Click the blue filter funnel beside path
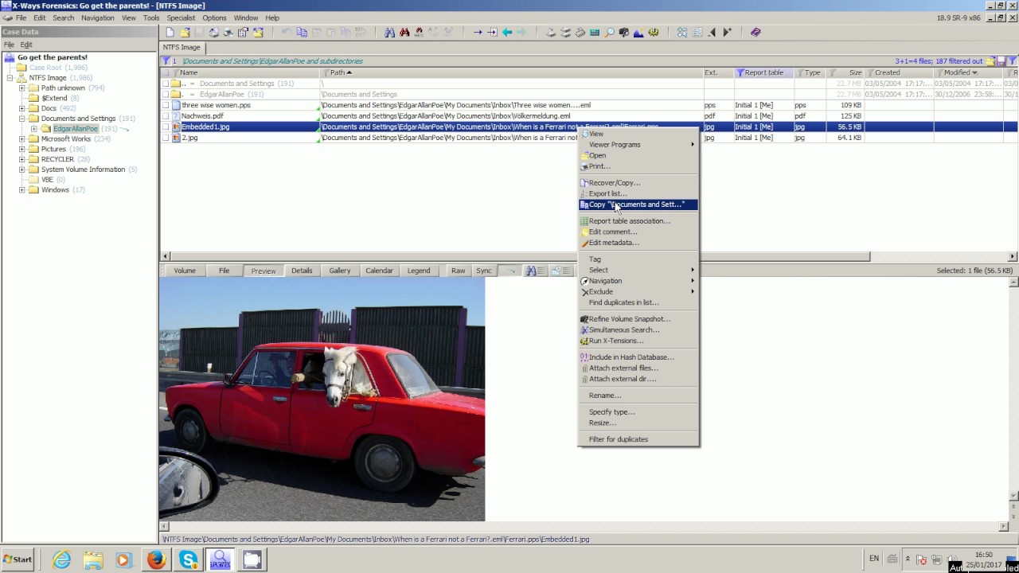 point(166,61)
